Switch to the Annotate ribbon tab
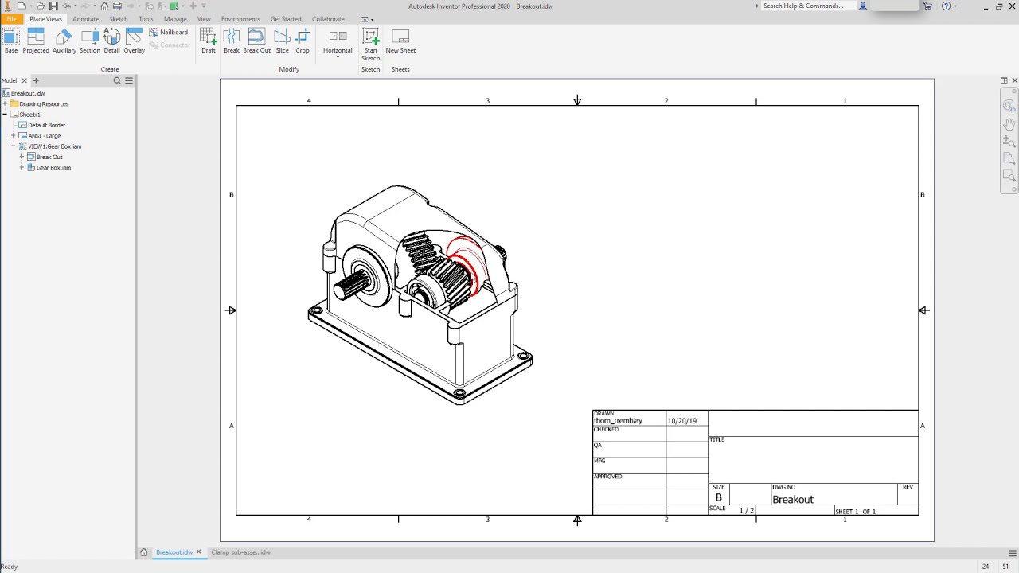Viewport: 1019px width, 573px height. coord(85,19)
